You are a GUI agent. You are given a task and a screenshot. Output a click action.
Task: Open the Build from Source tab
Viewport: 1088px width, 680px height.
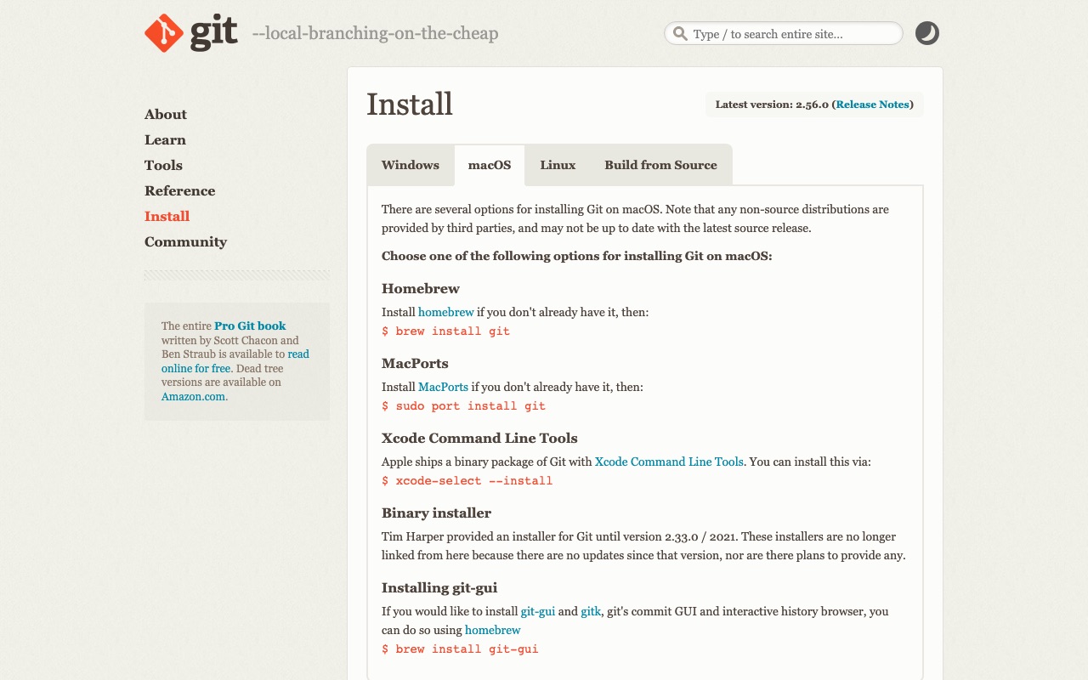(660, 165)
